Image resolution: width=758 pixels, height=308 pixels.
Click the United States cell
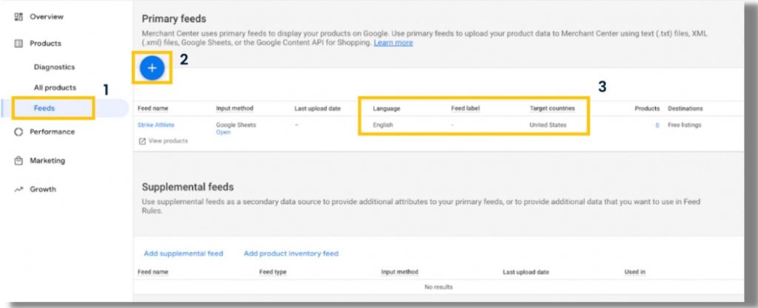tap(549, 125)
